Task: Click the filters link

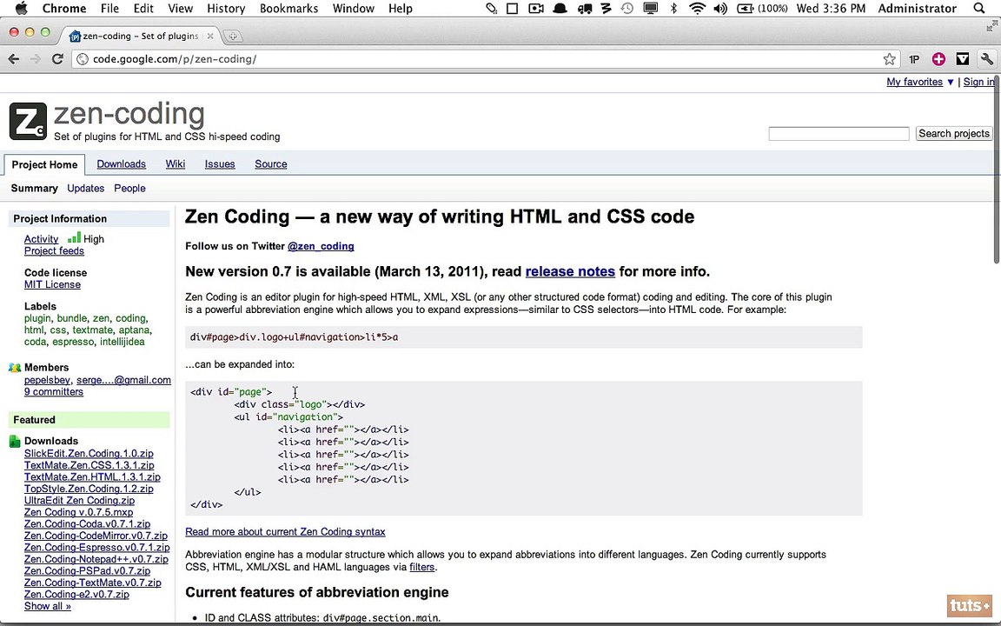Action: pos(422,567)
